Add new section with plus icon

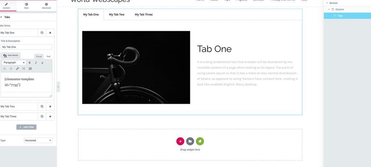(180, 141)
